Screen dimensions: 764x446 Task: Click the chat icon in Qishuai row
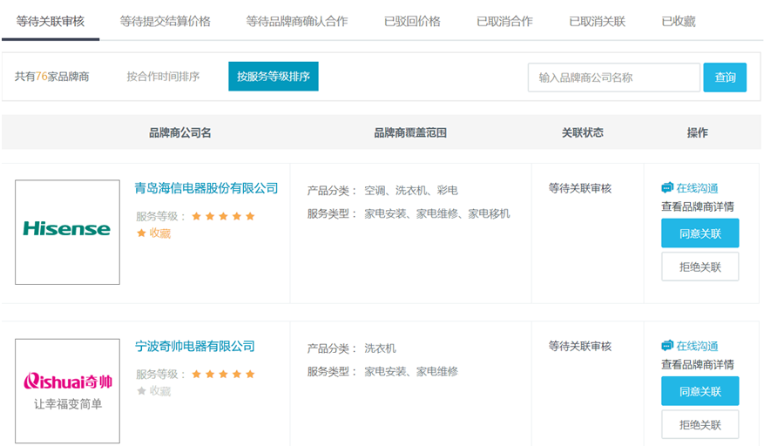pyautogui.click(x=667, y=346)
